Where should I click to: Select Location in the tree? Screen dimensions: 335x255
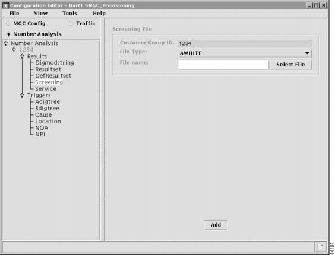48,121
